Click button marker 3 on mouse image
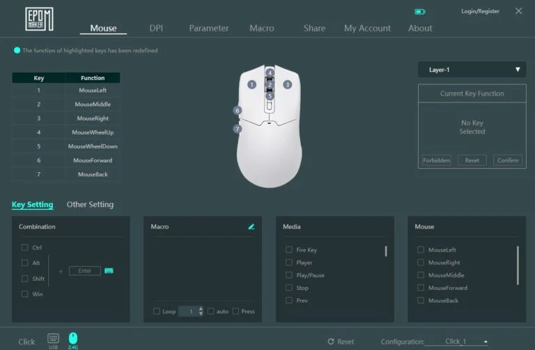 (287, 84)
